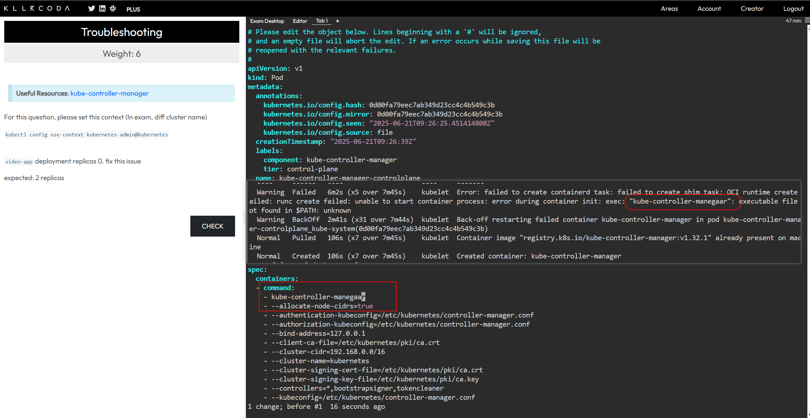Select Tab 1 terminal tab

[322, 21]
